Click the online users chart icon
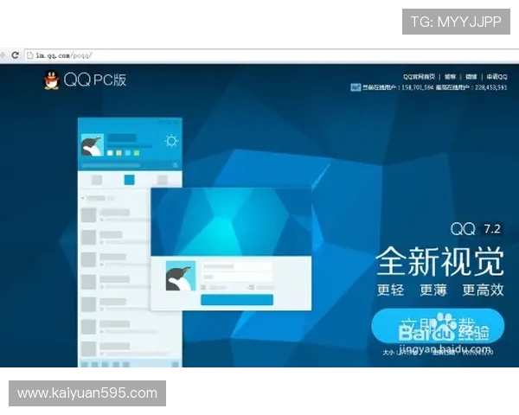Image resolution: width=519 pixels, height=415 pixels. click(x=356, y=87)
